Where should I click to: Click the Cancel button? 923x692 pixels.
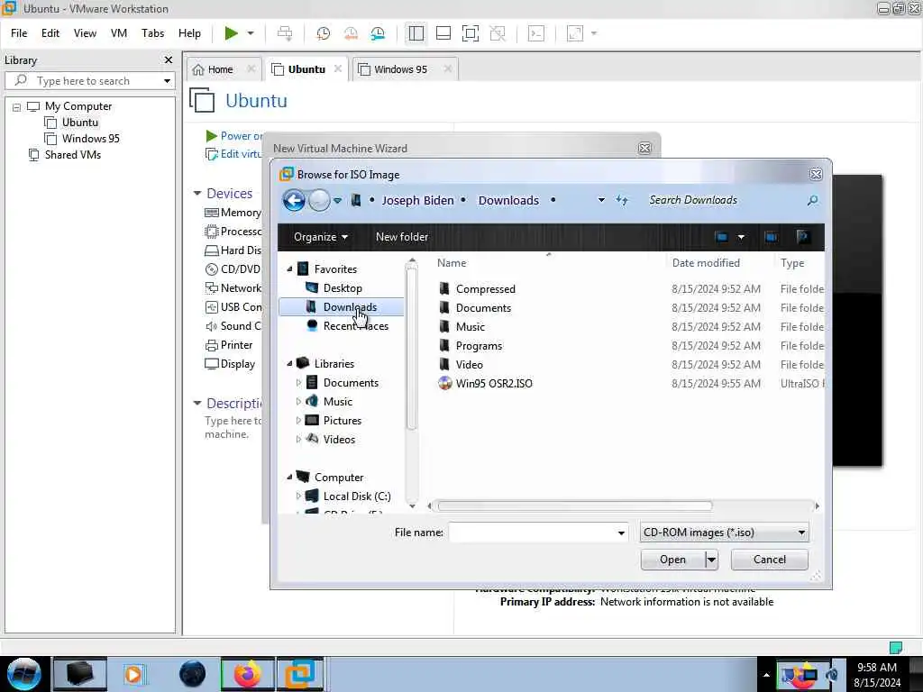pos(770,560)
